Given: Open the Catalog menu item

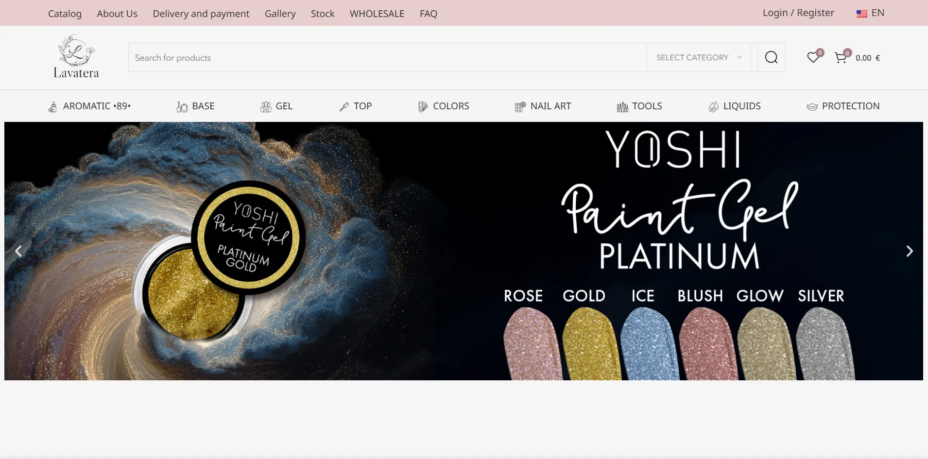Looking at the screenshot, I should 65,14.
